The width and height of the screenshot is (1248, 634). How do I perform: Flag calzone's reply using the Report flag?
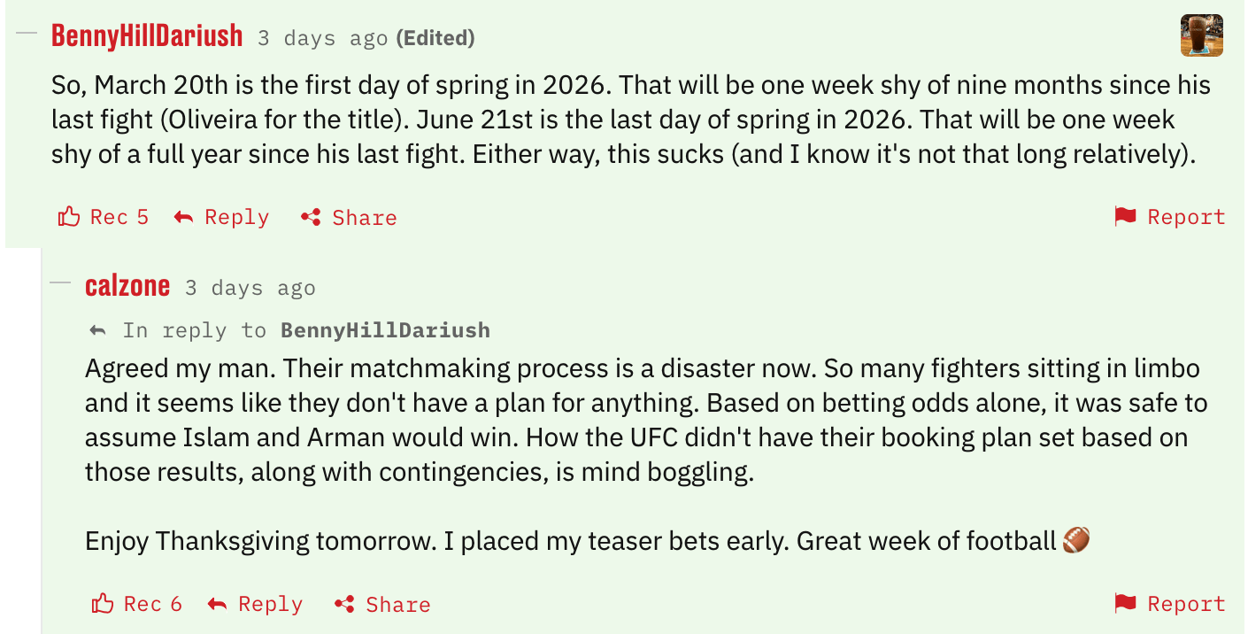coord(1125,604)
